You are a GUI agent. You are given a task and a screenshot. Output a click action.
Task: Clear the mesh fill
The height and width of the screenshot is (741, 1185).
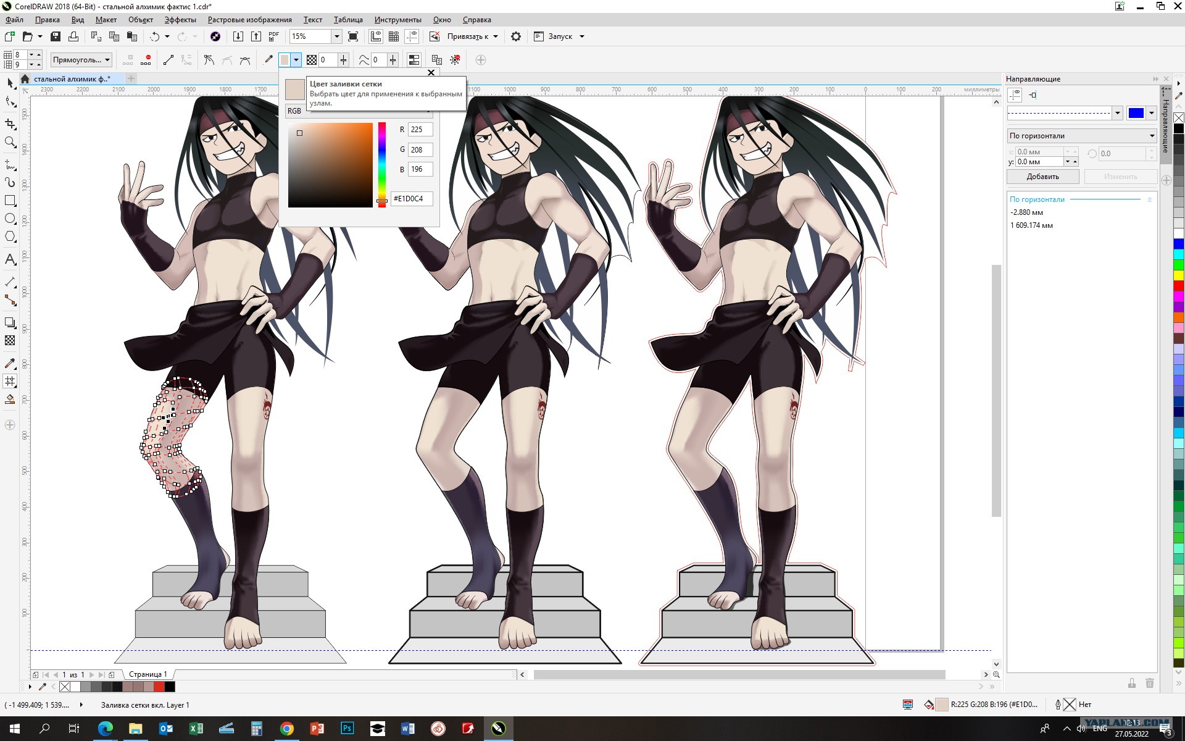point(455,60)
